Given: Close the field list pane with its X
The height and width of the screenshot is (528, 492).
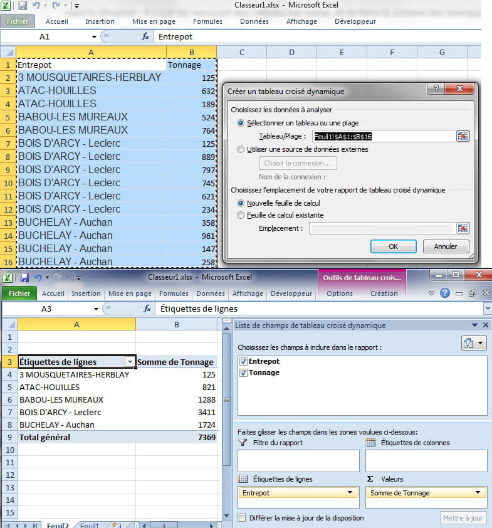Looking at the screenshot, I should click(x=486, y=325).
